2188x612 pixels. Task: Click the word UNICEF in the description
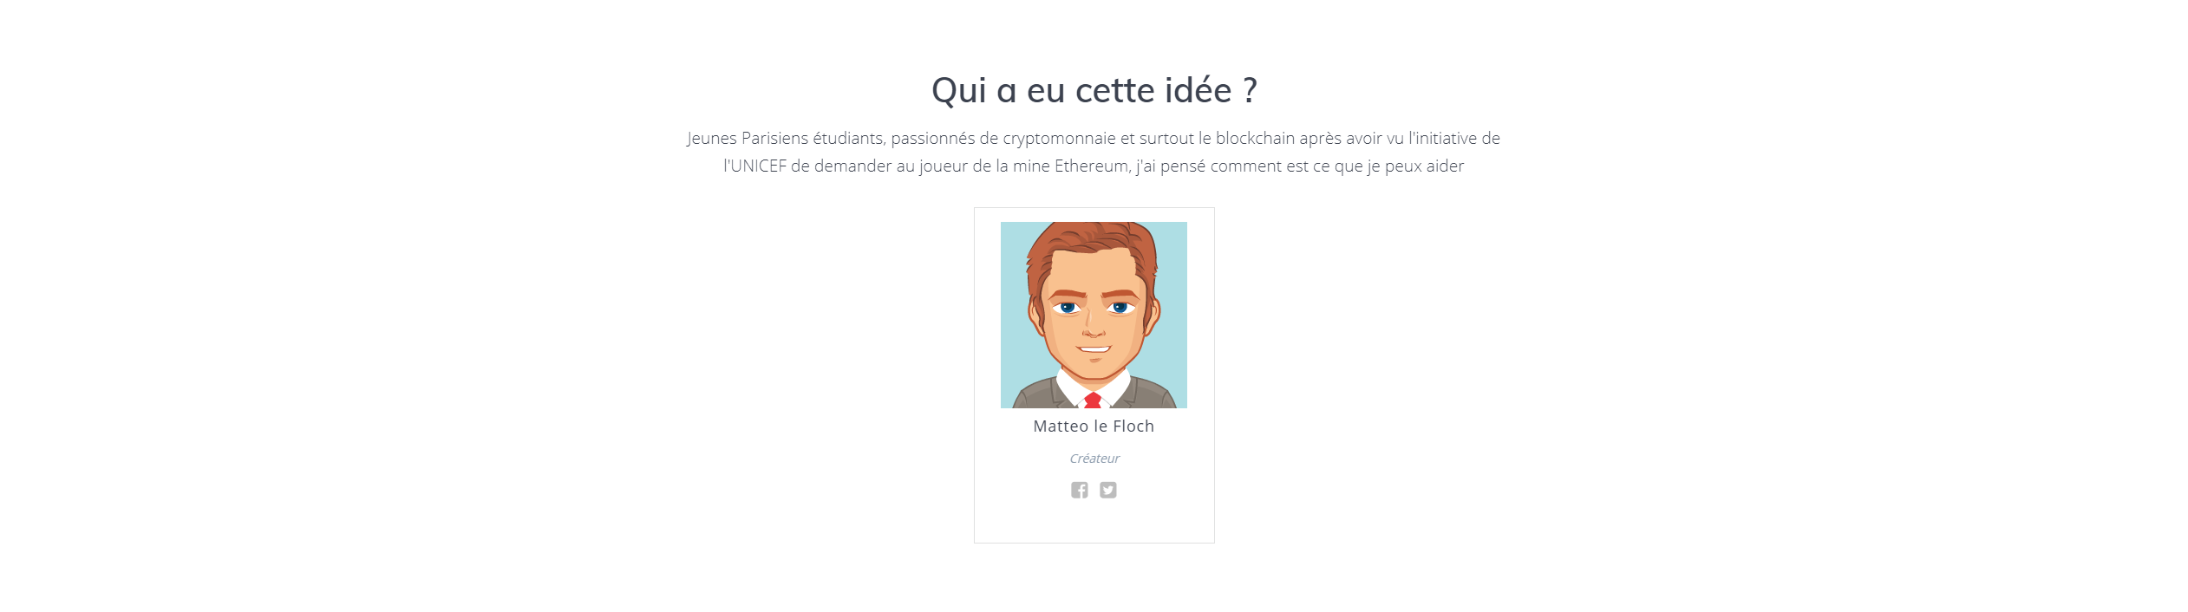(759, 166)
